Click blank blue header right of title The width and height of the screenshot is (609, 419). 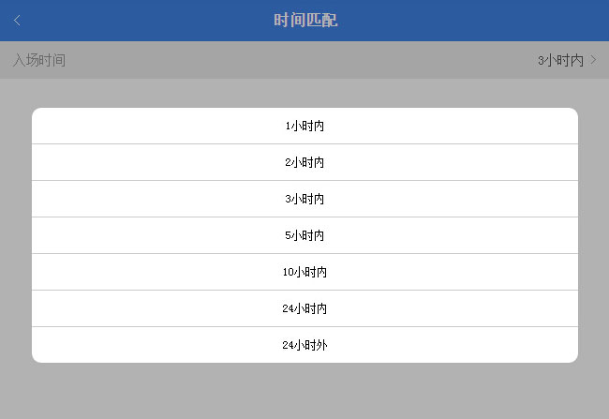(468, 21)
